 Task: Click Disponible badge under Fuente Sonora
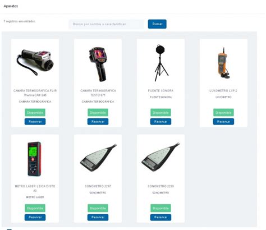pos(160,113)
